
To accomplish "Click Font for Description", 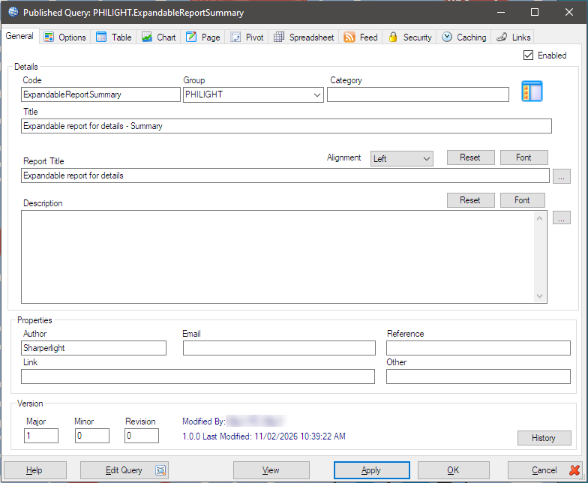I will (x=522, y=200).
